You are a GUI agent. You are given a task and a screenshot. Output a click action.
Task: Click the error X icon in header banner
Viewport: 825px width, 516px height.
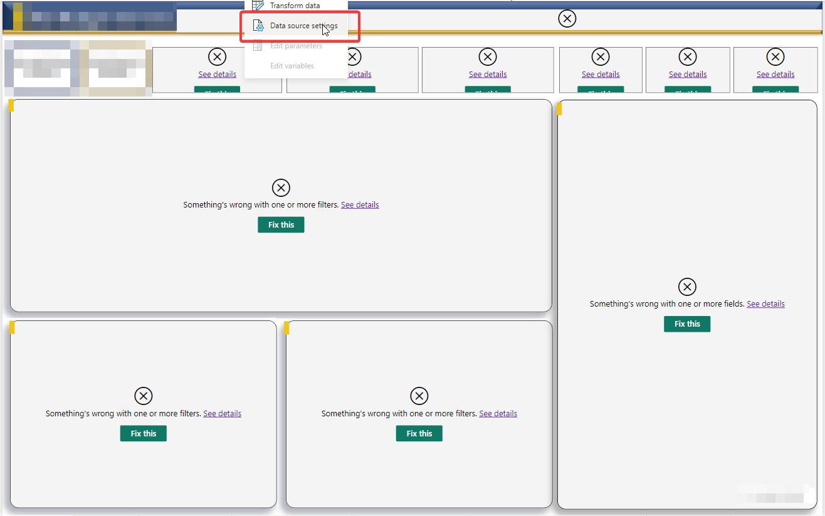(567, 19)
